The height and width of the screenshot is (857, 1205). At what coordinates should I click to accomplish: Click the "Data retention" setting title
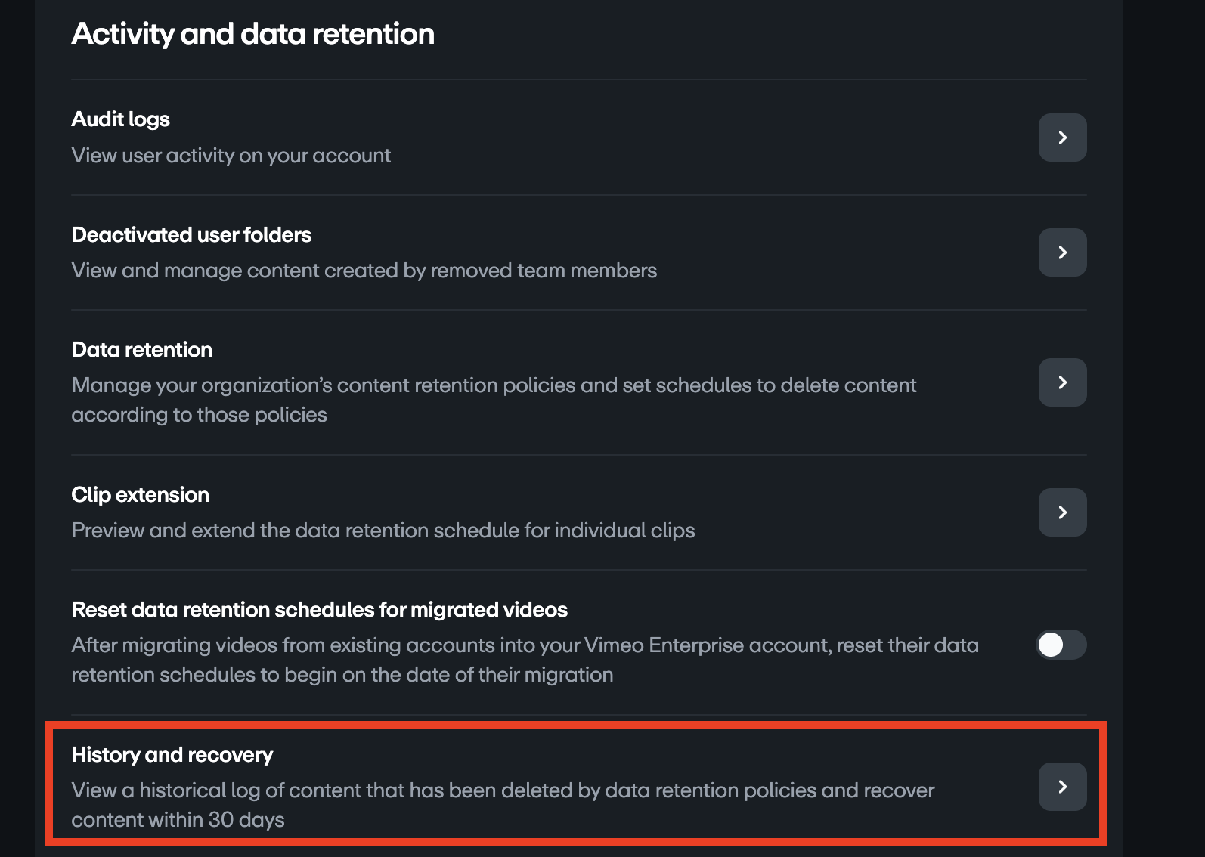point(141,350)
